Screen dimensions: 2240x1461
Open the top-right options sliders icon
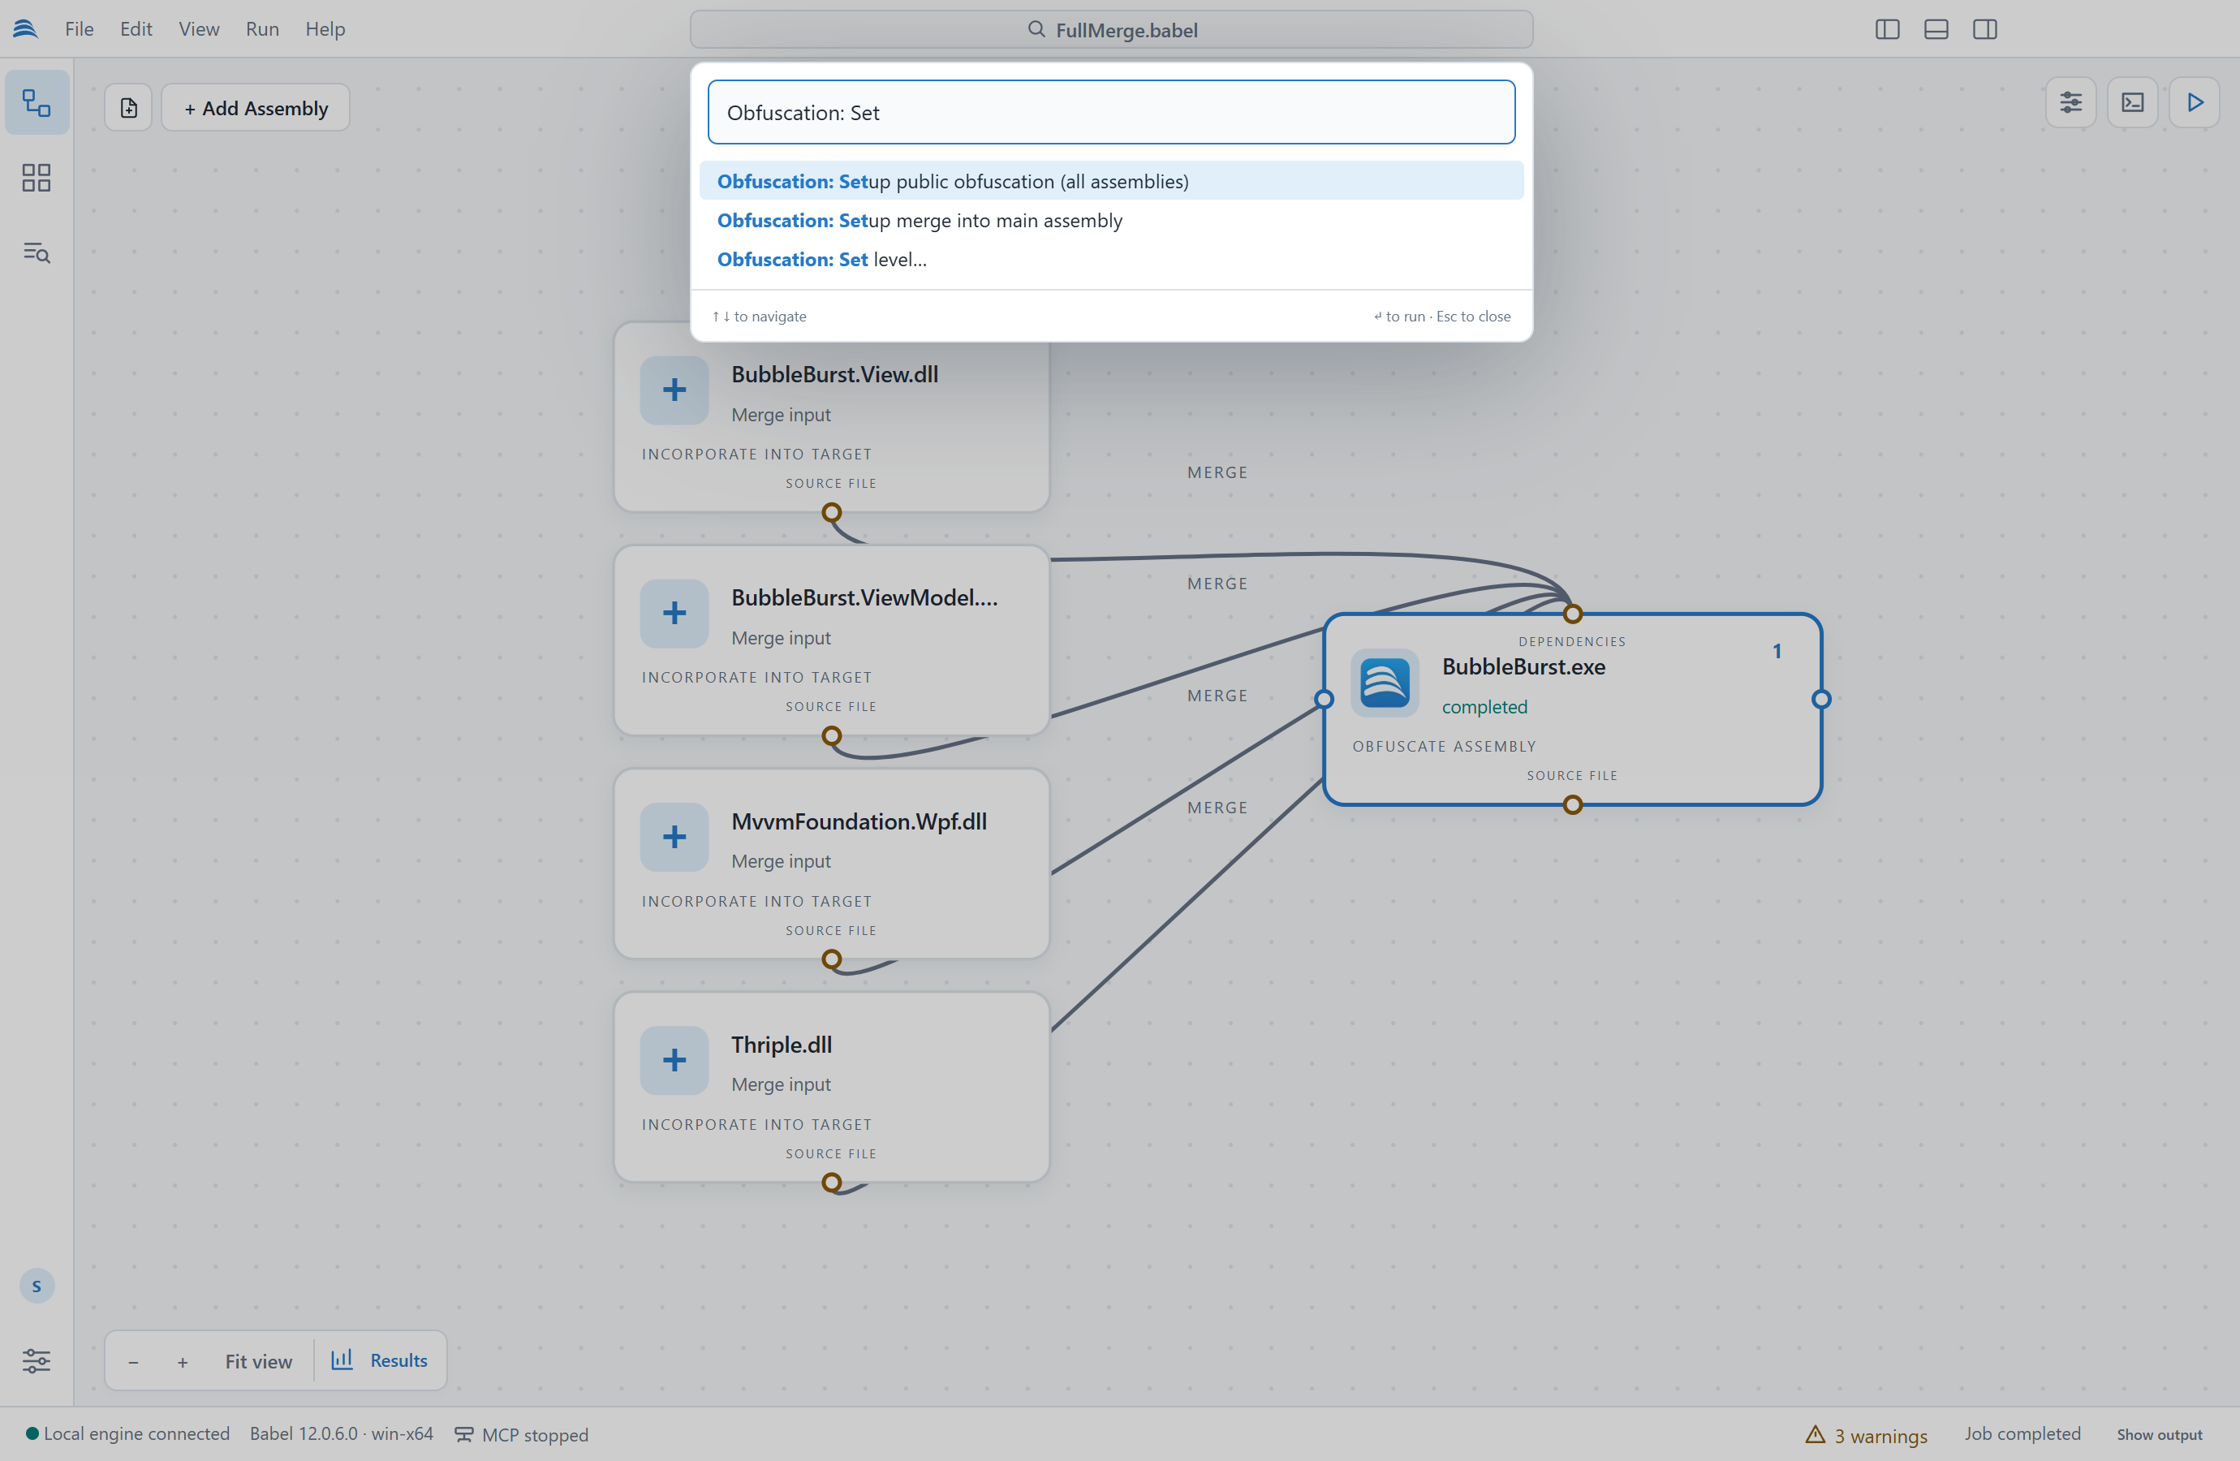pyautogui.click(x=2070, y=102)
